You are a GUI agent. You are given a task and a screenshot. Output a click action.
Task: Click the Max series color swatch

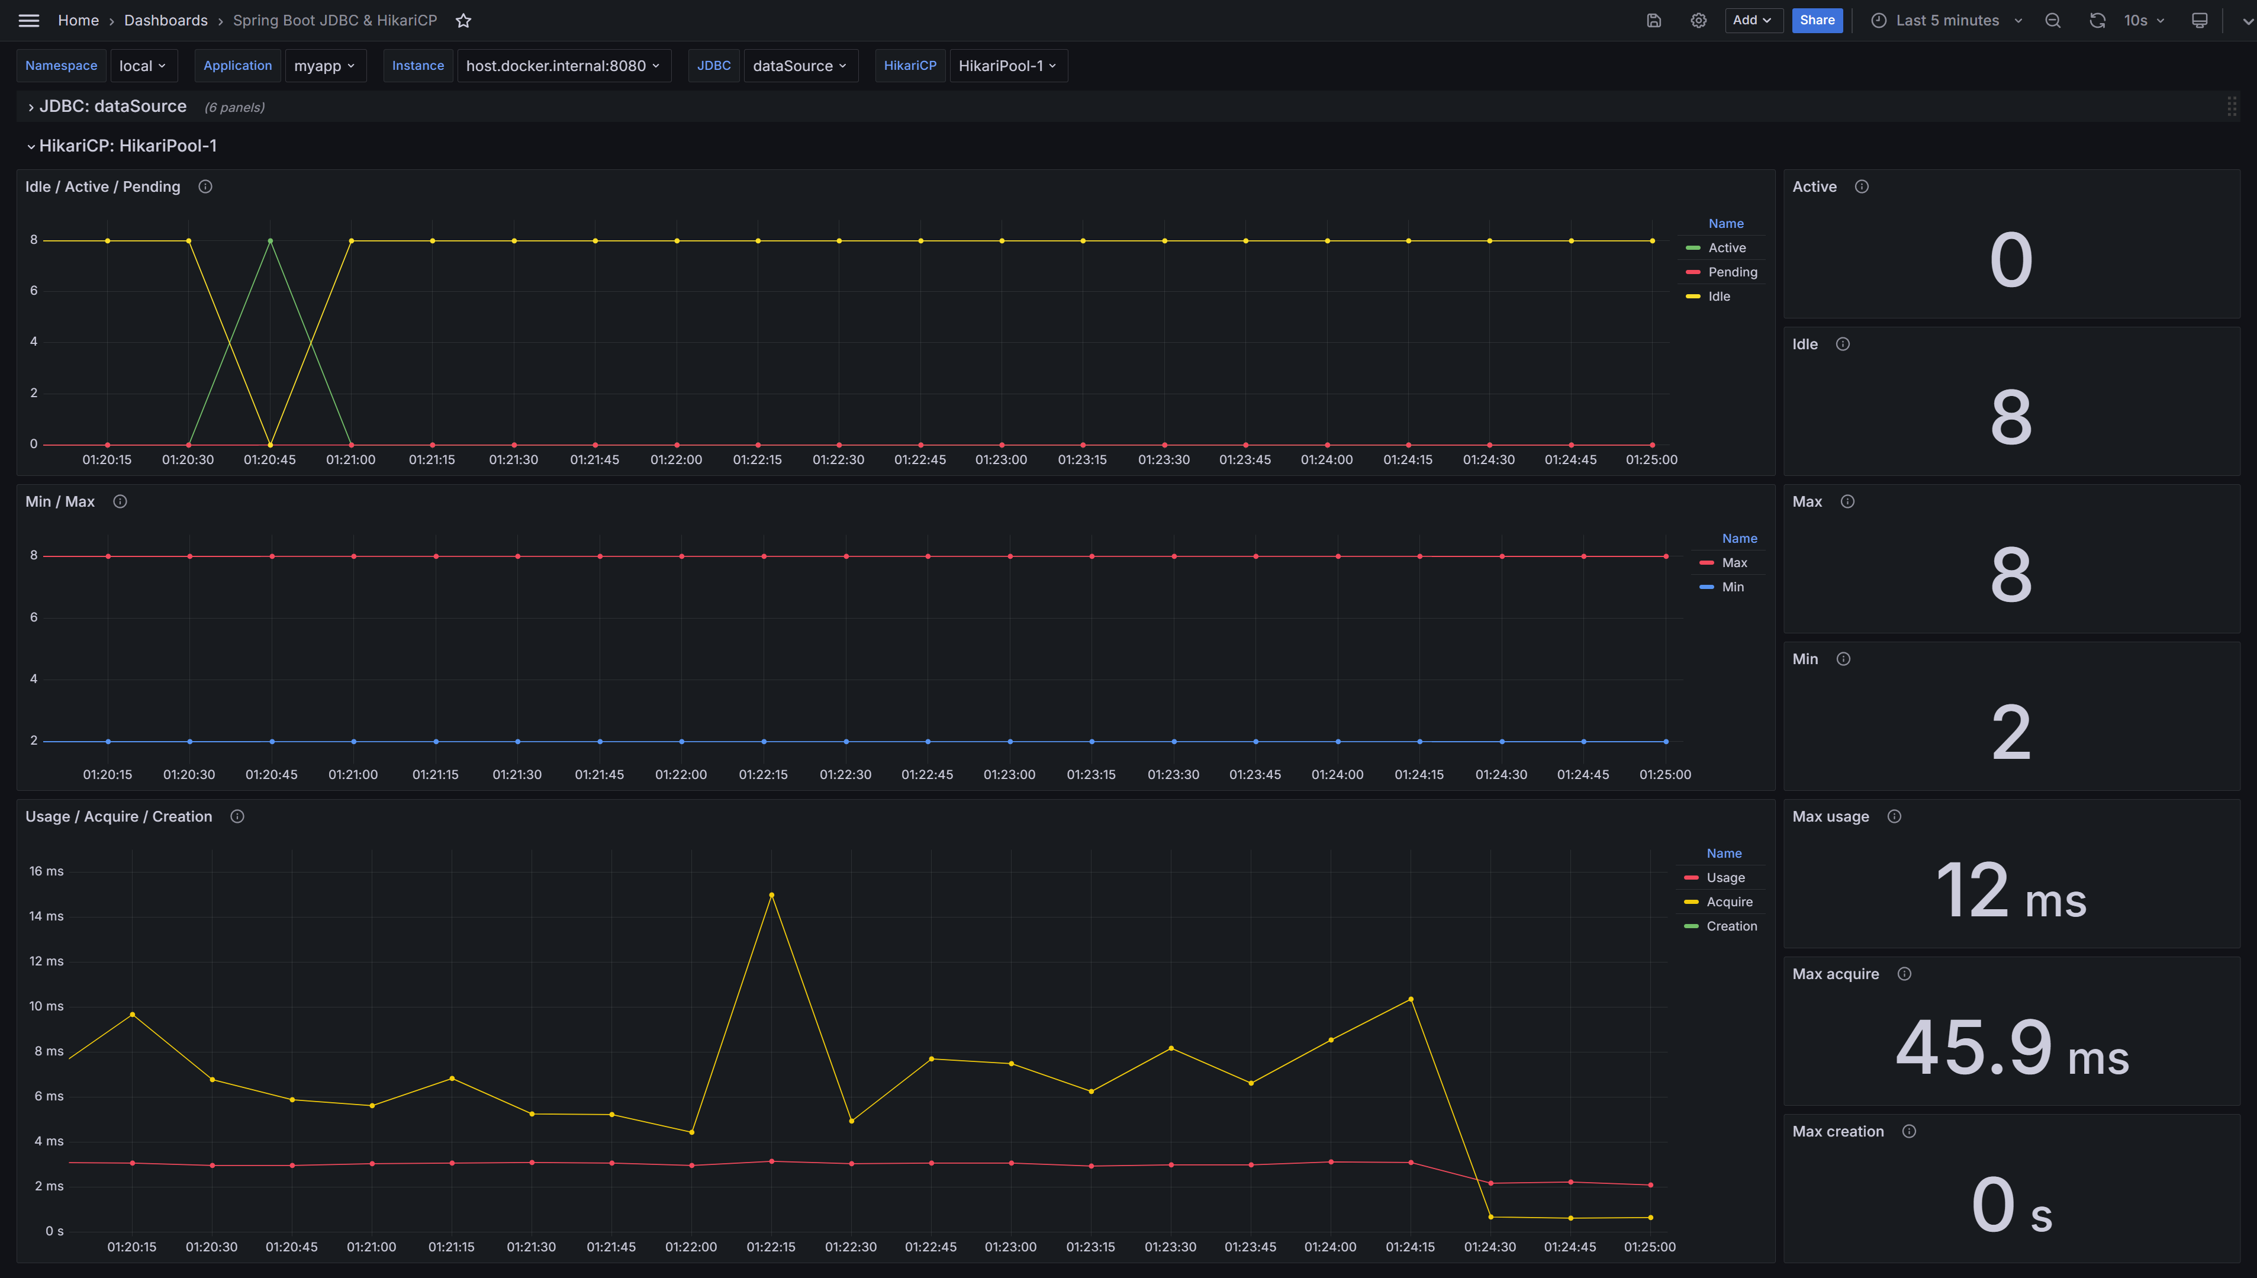1706,562
